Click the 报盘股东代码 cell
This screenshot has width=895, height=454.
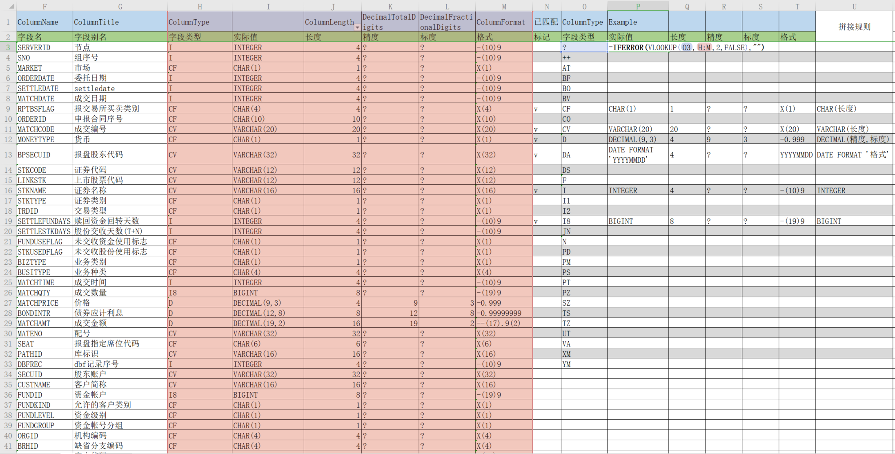pyautogui.click(x=120, y=154)
